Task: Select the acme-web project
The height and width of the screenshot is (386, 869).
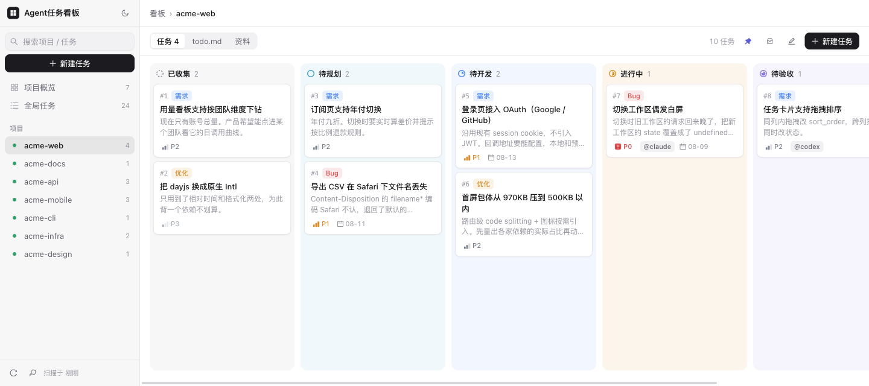Action: pyautogui.click(x=70, y=145)
